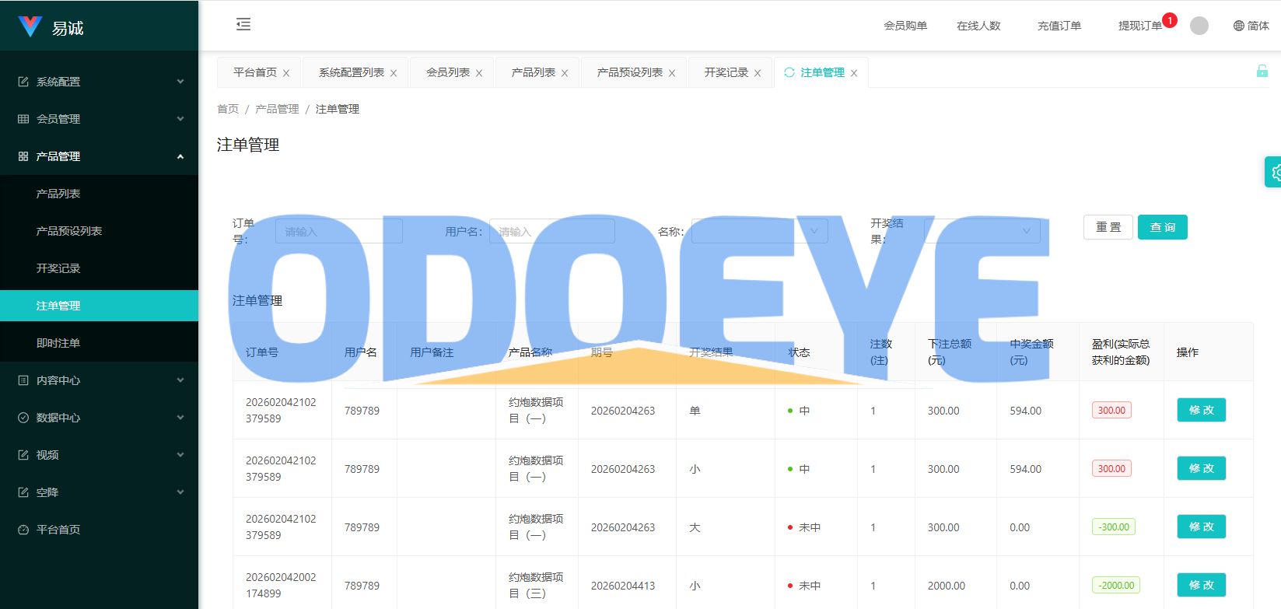Image resolution: width=1281 pixels, height=609 pixels.
Task: Click 产品管理 in the breadcrumb
Action: (x=277, y=109)
